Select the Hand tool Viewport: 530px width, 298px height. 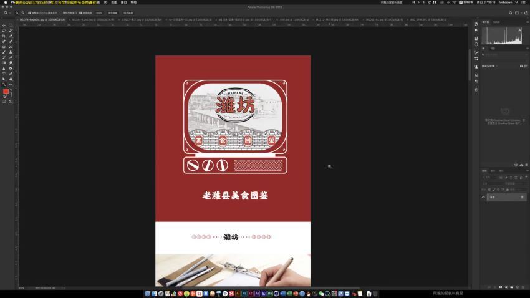click(11, 79)
